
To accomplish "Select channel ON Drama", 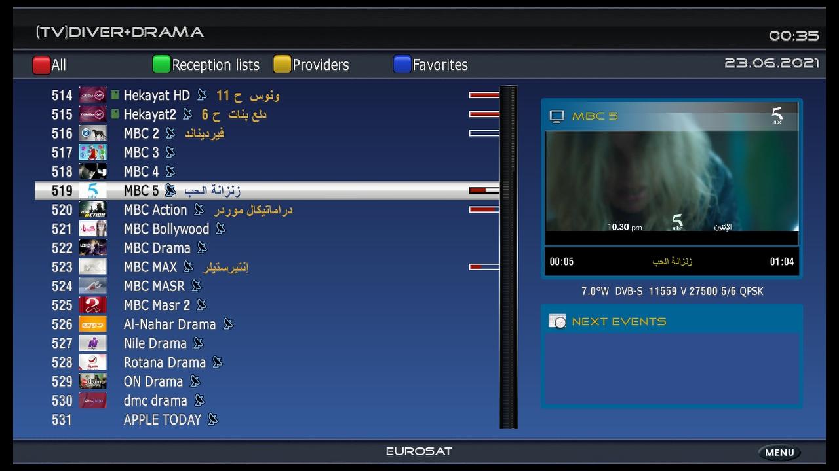I will tap(267, 381).
